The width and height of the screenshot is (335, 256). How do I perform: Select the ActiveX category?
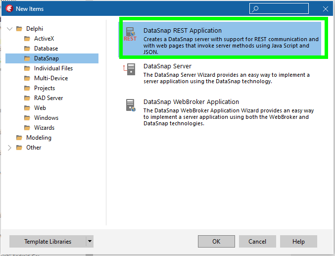click(x=44, y=39)
